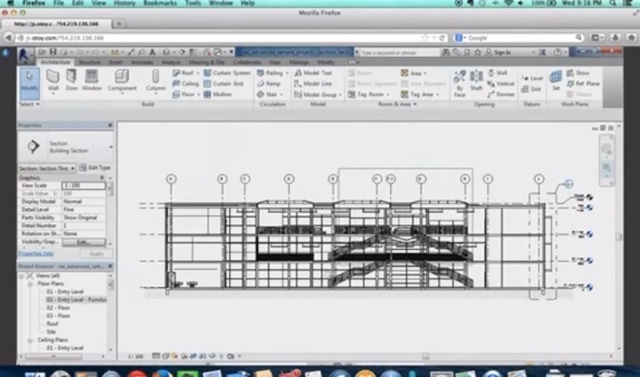Switch to the Collaborate ribbon tab
640x377 pixels.
point(246,62)
